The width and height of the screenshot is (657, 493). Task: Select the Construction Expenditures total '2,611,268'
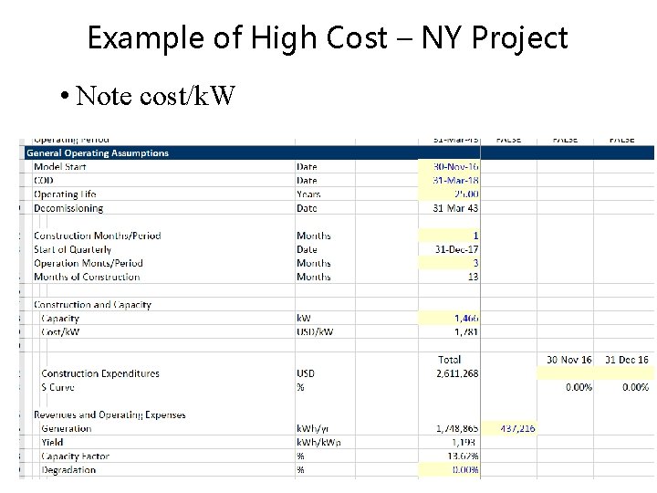457,373
